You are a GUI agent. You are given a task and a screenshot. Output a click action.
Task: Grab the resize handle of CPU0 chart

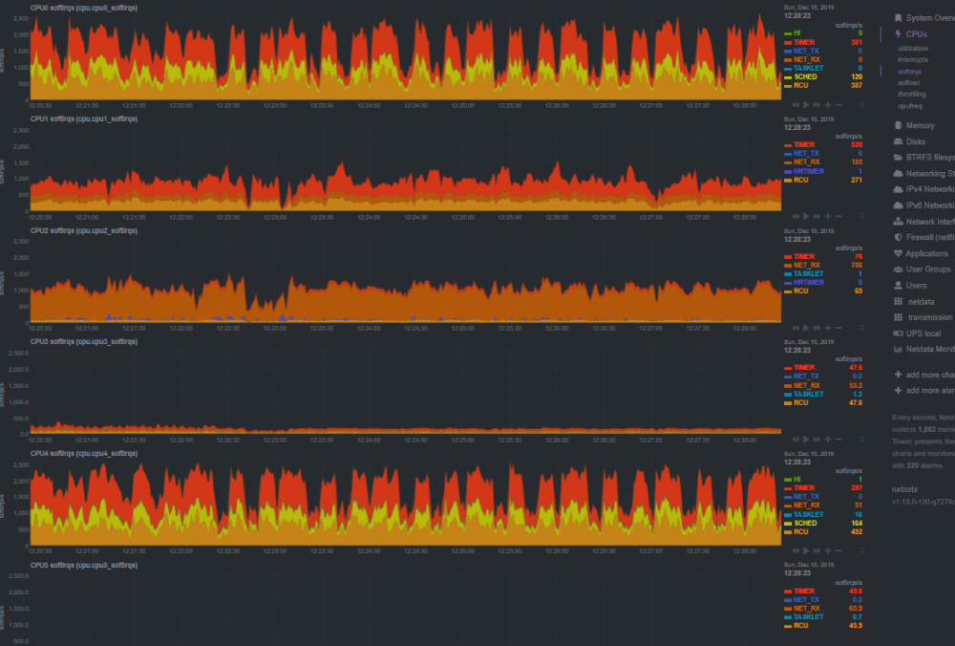tap(861, 105)
